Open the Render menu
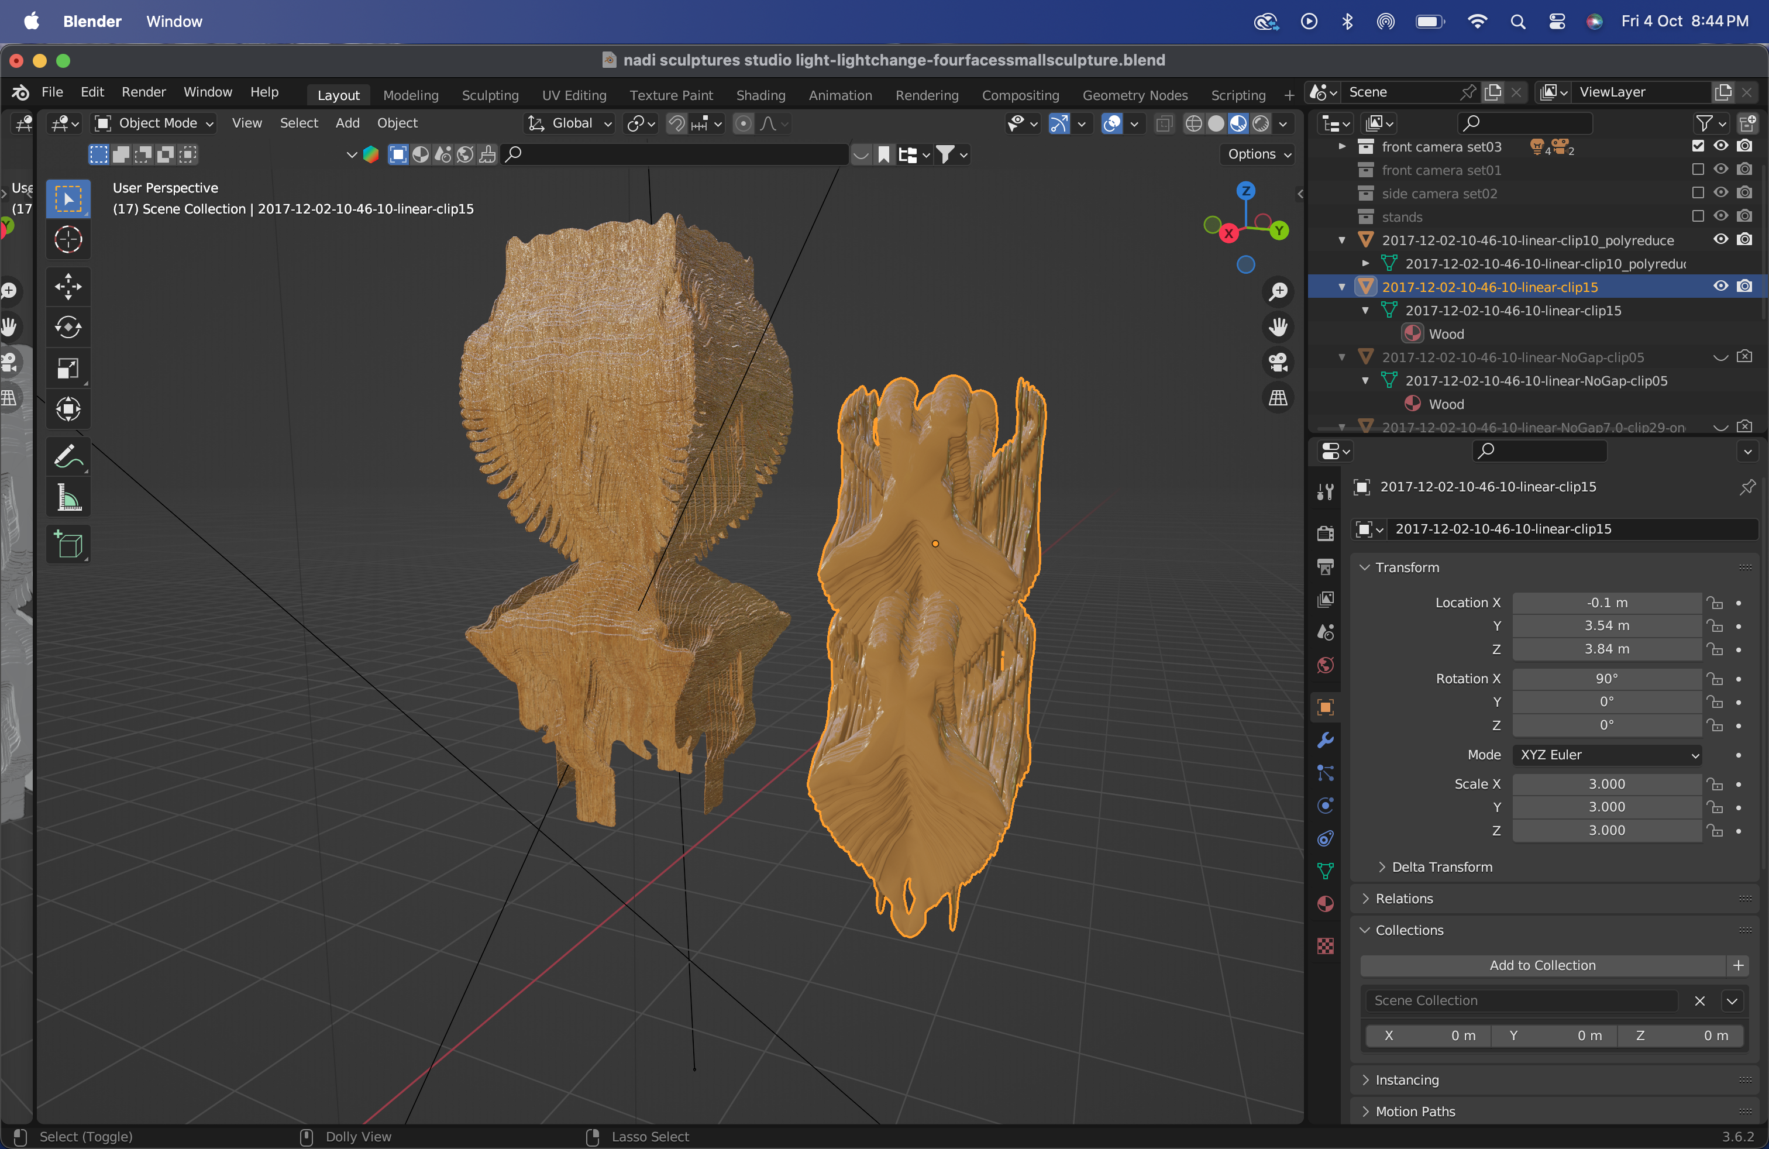Image resolution: width=1769 pixels, height=1149 pixels. [143, 92]
